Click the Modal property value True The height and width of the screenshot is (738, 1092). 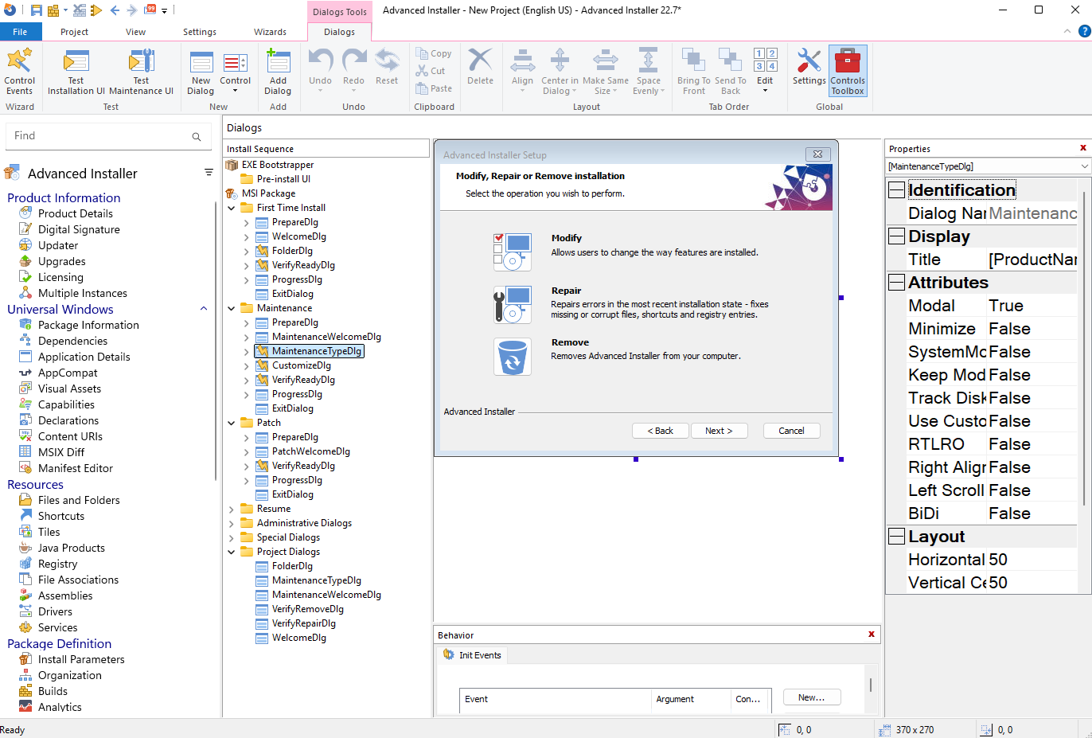coord(1032,306)
